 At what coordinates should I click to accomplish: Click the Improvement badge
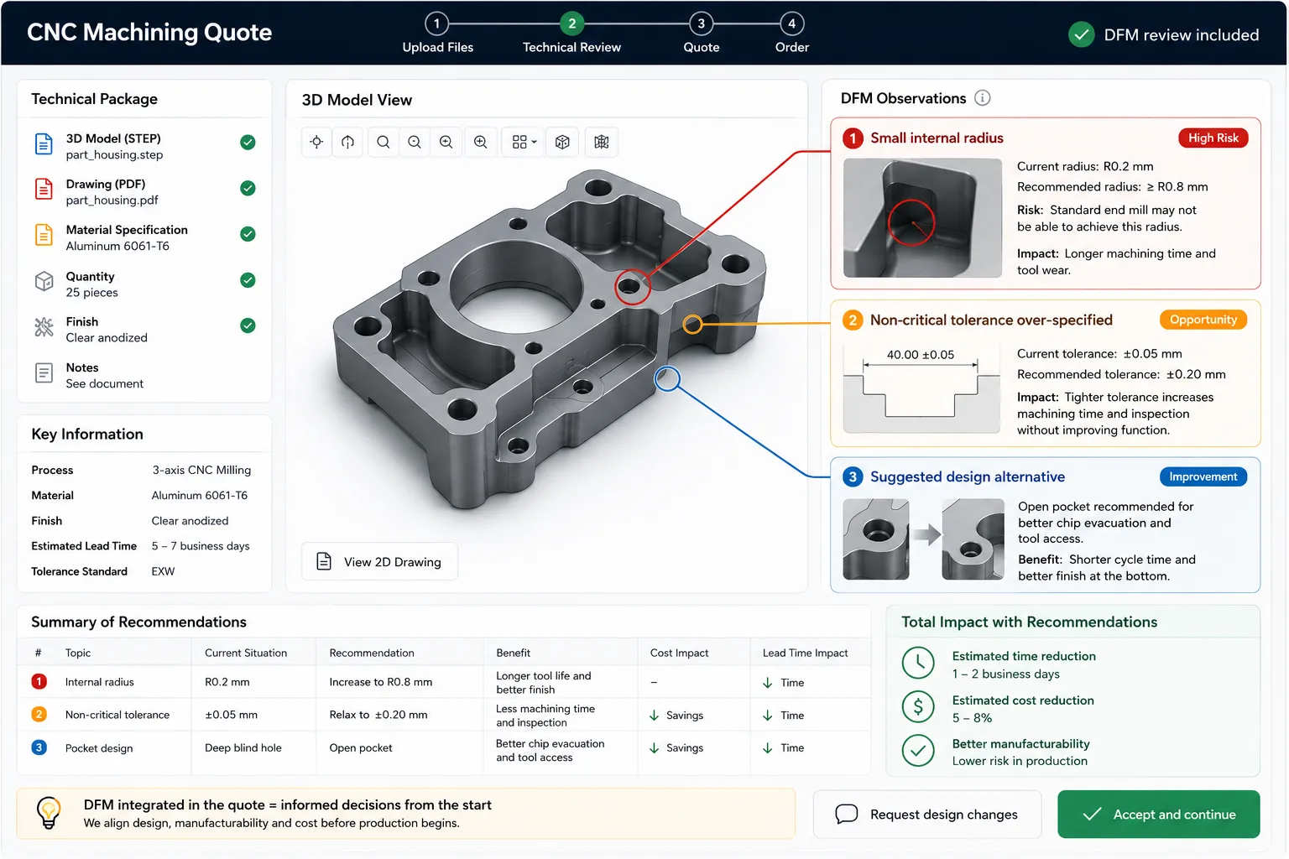(1203, 476)
